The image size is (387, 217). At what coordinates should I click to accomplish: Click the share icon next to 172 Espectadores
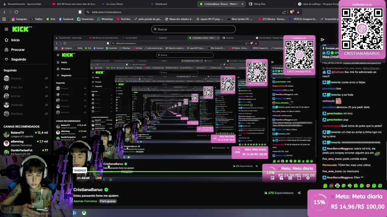click(299, 193)
